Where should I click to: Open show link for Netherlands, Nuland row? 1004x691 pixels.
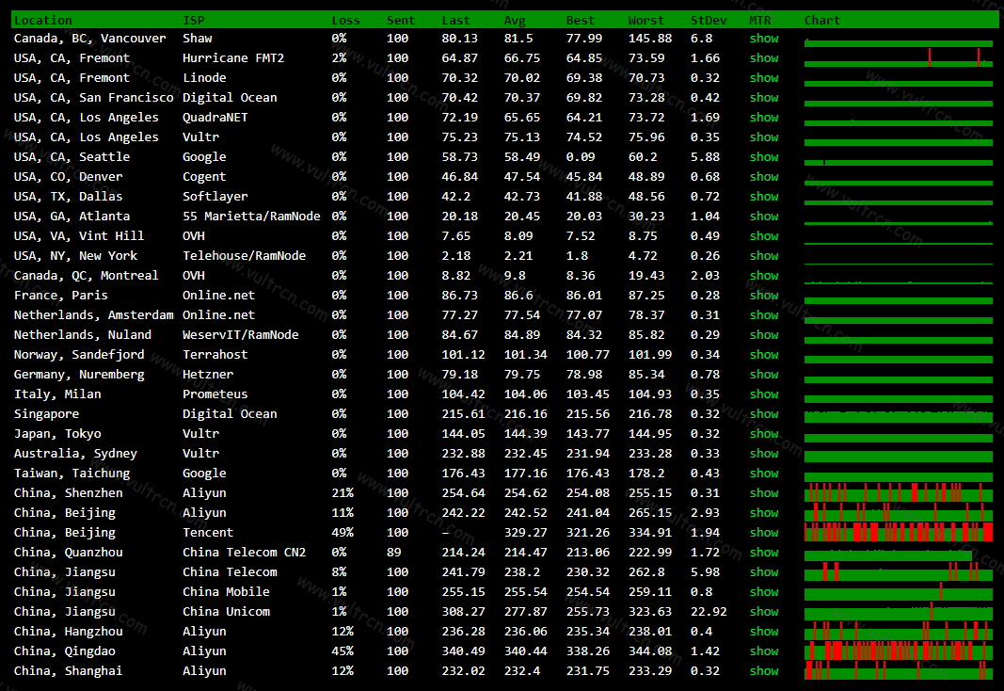[x=764, y=335]
